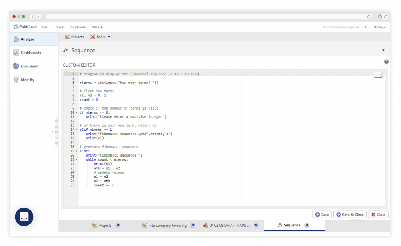Expand the Data menu
The height and width of the screenshot is (246, 401).
45,27
